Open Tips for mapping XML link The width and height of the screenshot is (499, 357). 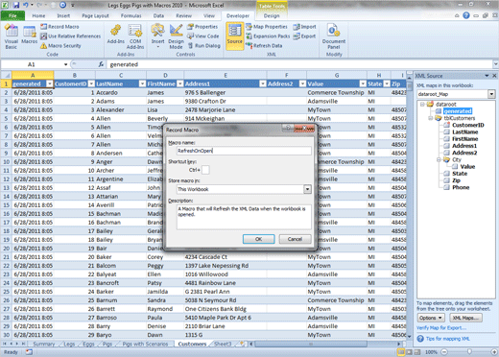pos(448,339)
